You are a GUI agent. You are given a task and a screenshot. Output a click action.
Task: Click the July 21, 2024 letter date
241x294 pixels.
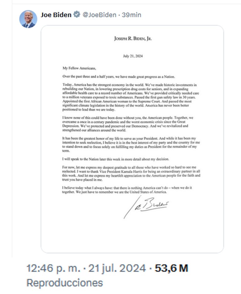pyautogui.click(x=133, y=56)
